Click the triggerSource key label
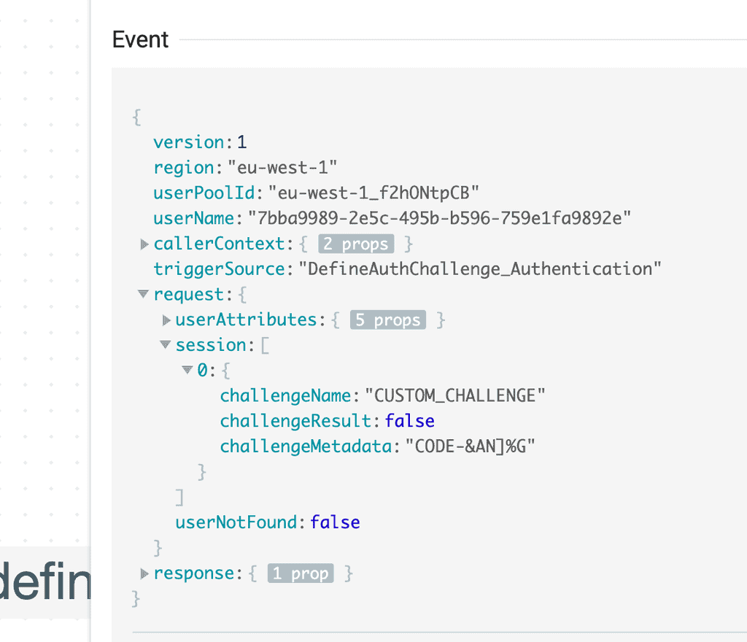The height and width of the screenshot is (642, 747). pyautogui.click(x=218, y=269)
